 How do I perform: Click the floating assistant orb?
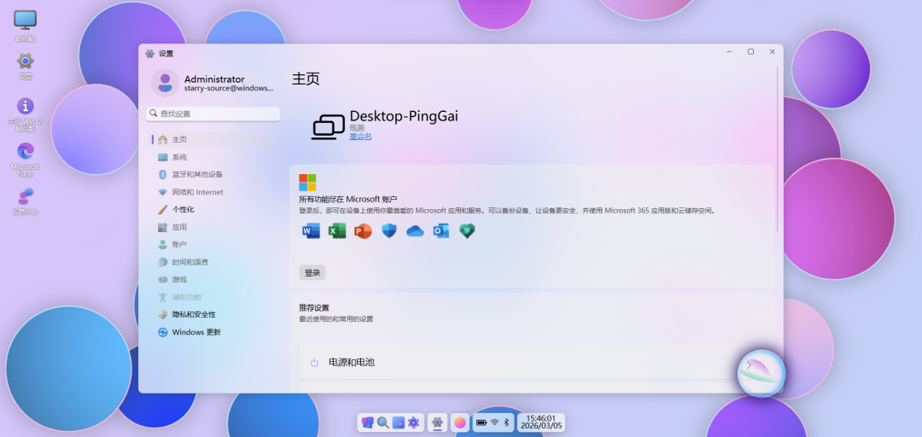point(762,374)
